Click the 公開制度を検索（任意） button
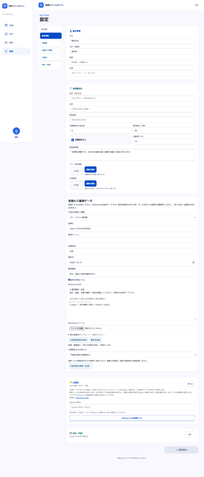204x477 pixels. click(80, 366)
